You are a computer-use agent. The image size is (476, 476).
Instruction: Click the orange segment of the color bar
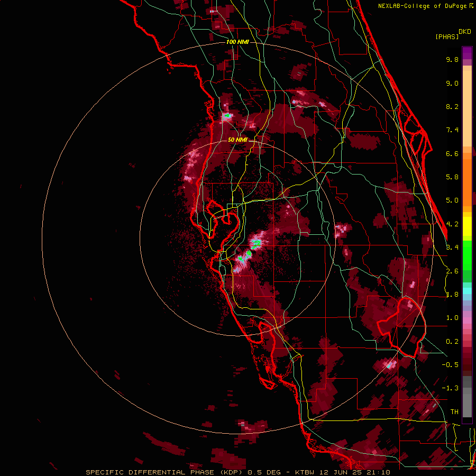click(467, 182)
